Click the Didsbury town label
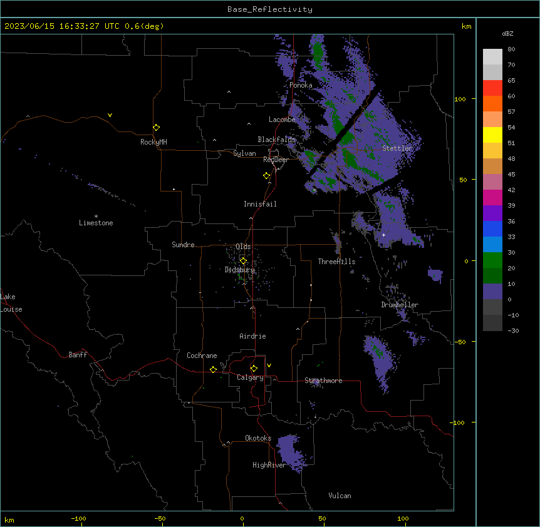540x527 pixels. pyautogui.click(x=240, y=270)
